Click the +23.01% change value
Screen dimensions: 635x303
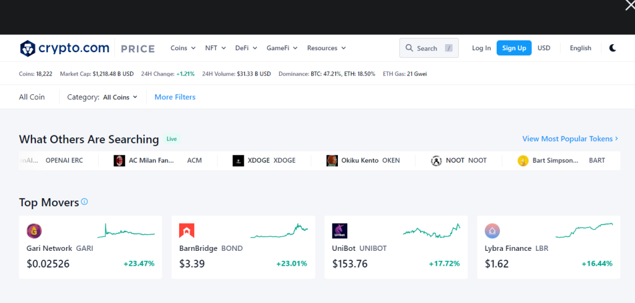[x=292, y=264]
